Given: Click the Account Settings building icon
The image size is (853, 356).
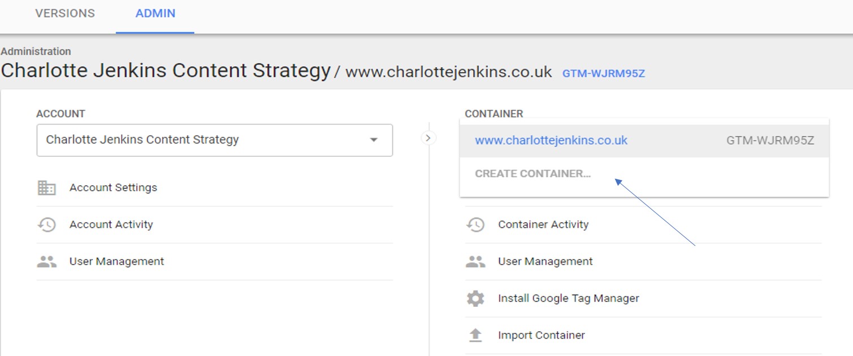Looking at the screenshot, I should tap(46, 188).
